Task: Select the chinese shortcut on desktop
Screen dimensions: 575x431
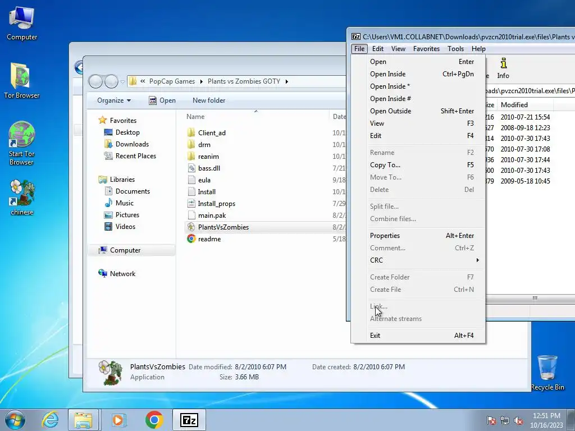Action: (22, 198)
